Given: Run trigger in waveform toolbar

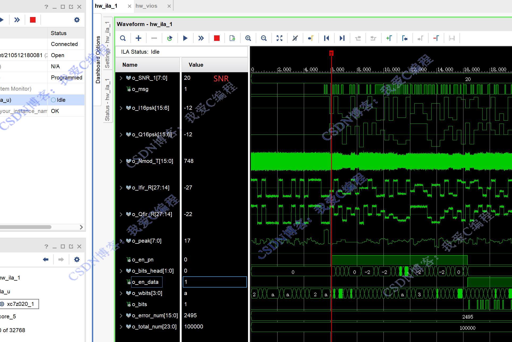Looking at the screenshot, I should (x=185, y=38).
